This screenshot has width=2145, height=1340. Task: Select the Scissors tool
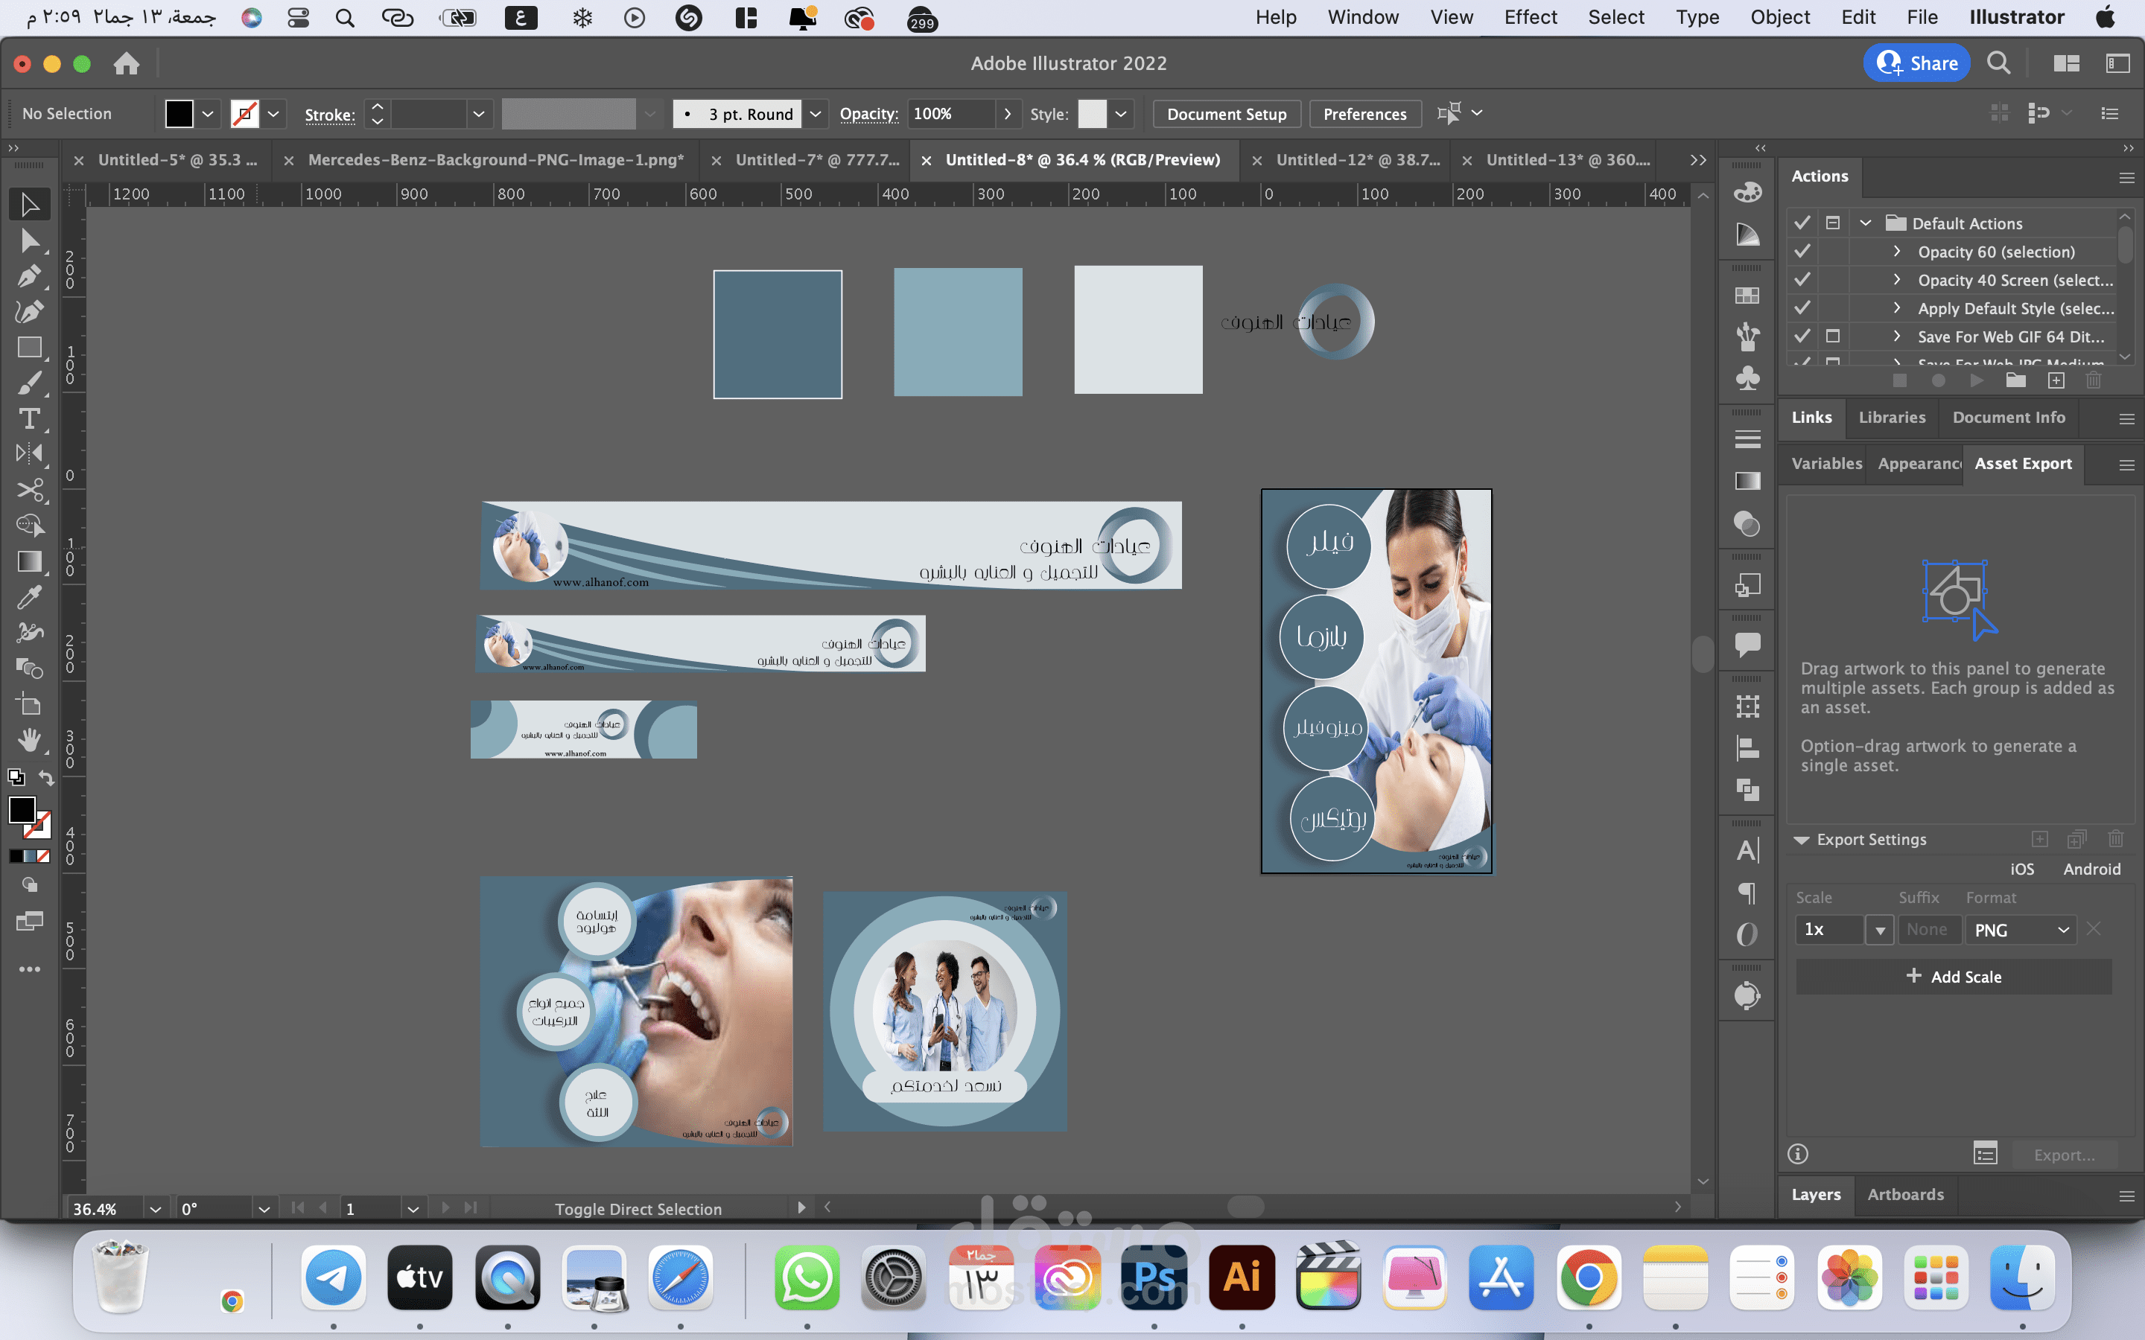tap(28, 490)
